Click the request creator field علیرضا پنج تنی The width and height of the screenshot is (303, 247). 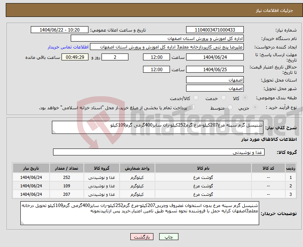167,47
